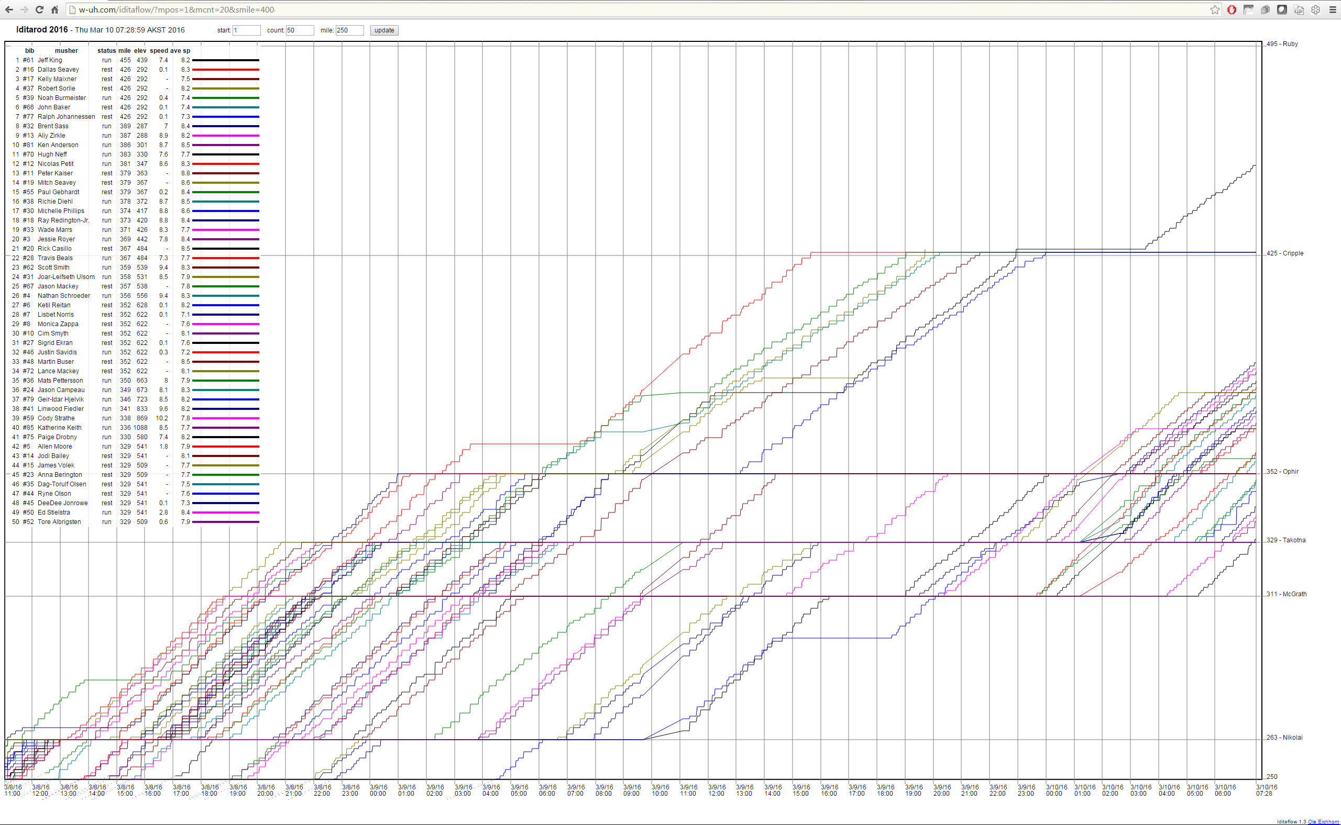The height and width of the screenshot is (825, 1341).
Task: Click the start number input field
Action: pyautogui.click(x=246, y=30)
